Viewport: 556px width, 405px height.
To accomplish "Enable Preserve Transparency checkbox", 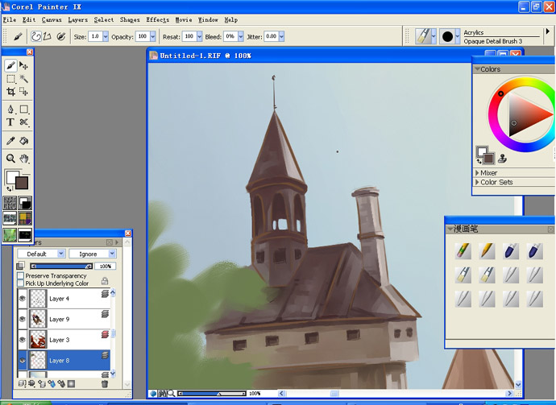I will pyautogui.click(x=21, y=275).
